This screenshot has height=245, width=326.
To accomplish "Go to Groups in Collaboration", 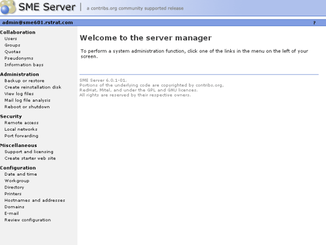I will coord(12,45).
